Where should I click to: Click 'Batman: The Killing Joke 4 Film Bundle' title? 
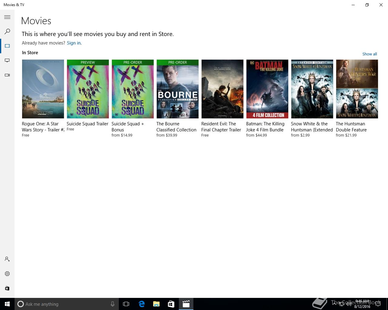[x=265, y=127]
